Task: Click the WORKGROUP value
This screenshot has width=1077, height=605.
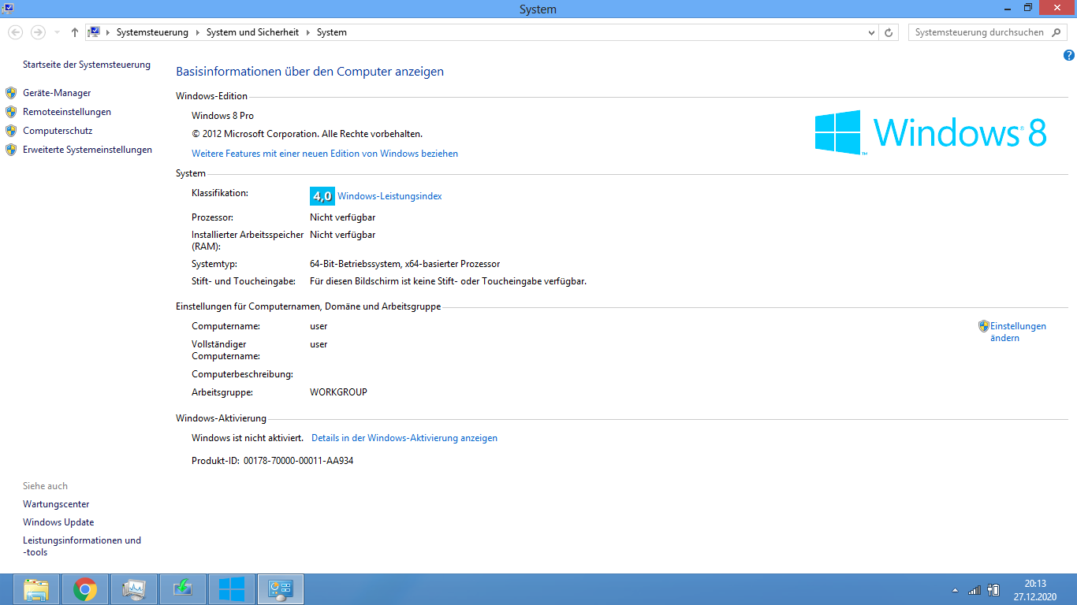Action: [x=338, y=392]
